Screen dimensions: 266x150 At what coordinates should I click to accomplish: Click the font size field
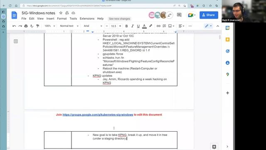tap(113, 26)
